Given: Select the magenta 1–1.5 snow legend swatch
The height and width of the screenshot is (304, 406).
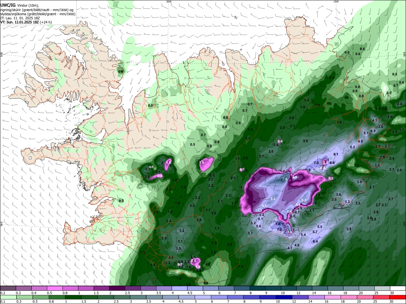Looking at the screenshot, I should (86, 288).
